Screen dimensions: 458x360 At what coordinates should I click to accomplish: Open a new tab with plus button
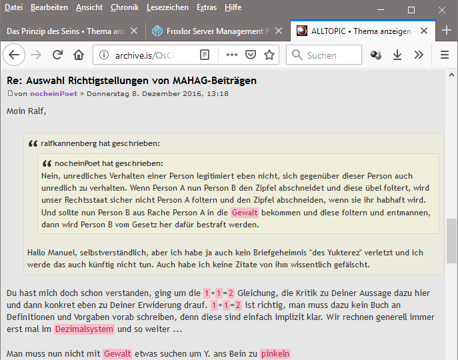click(446, 31)
